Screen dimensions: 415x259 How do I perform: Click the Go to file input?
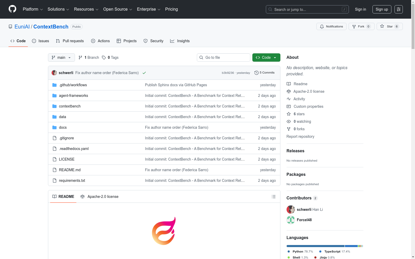tap(224, 57)
